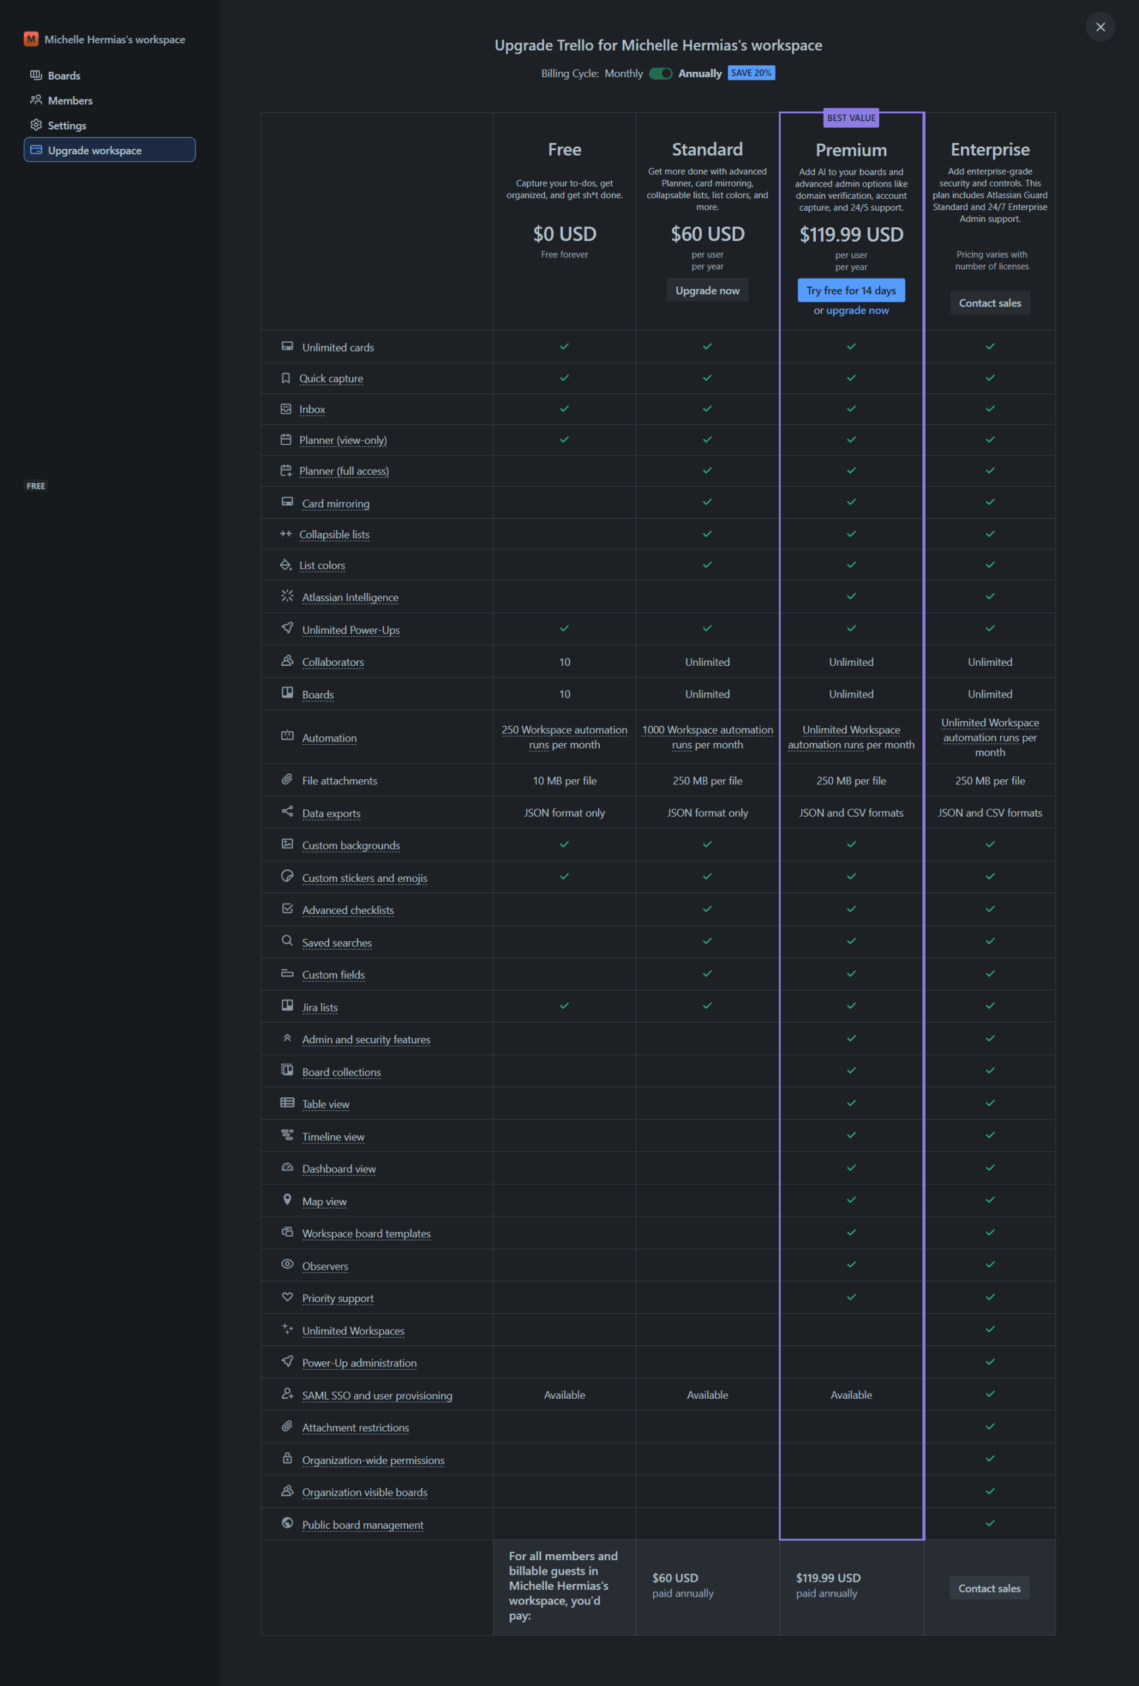Open Organization-wide permissions link

373,1459
